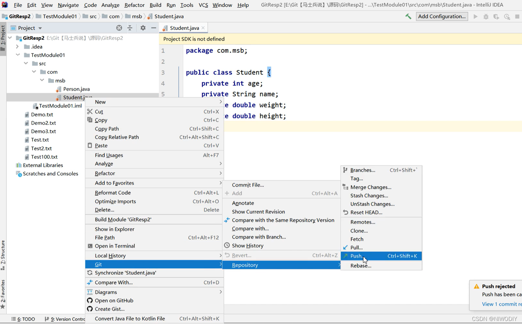Click the Paste clipboard icon
Viewport: 522px width, 324px height.
(x=90, y=145)
